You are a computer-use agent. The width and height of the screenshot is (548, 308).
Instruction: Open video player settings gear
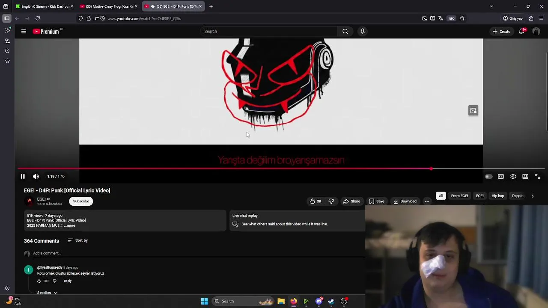pos(513,176)
